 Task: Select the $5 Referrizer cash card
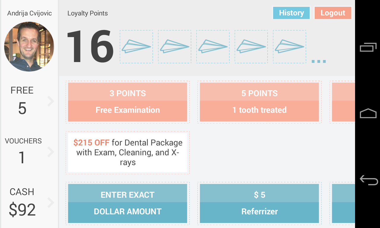click(x=259, y=203)
